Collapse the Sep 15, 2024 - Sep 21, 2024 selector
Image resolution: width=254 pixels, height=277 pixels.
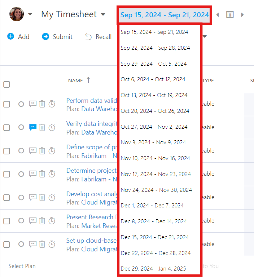[x=165, y=15]
